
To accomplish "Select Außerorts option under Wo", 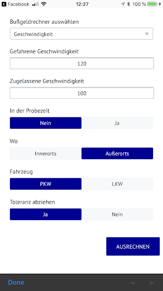I will 117,154.
